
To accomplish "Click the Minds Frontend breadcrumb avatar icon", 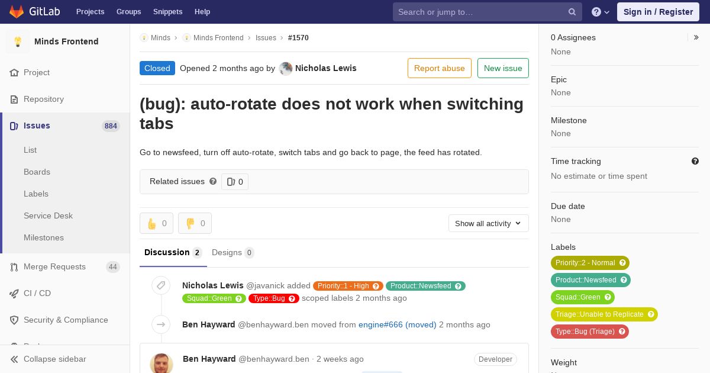I will (186, 37).
